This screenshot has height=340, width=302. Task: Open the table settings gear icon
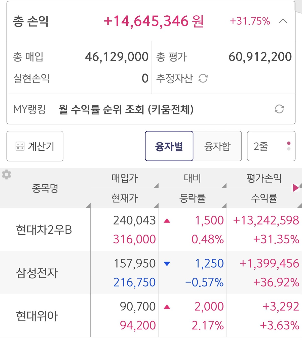click(x=7, y=175)
